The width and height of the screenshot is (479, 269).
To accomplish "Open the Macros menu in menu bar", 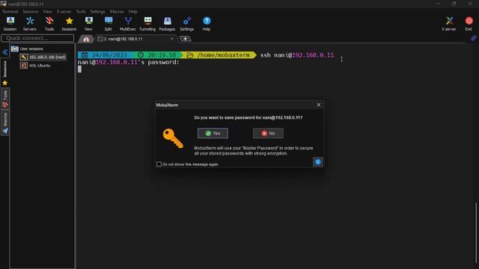I will [117, 12].
